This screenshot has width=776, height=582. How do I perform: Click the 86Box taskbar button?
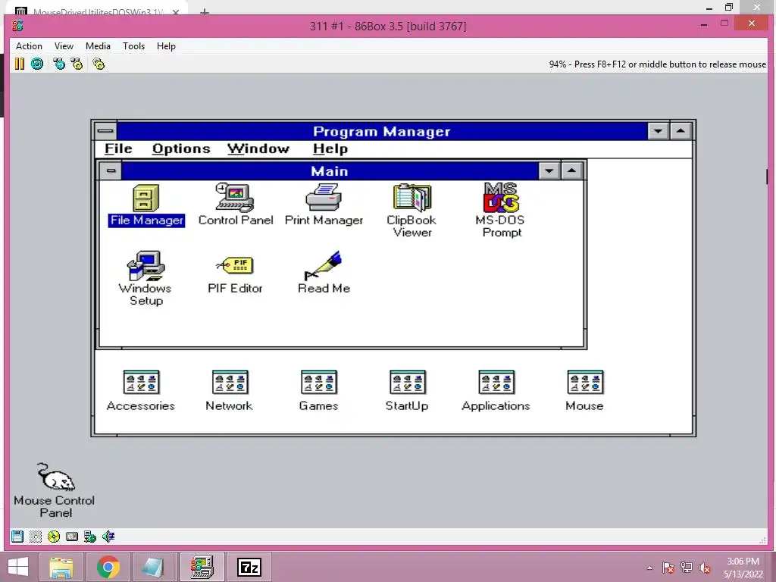click(202, 567)
